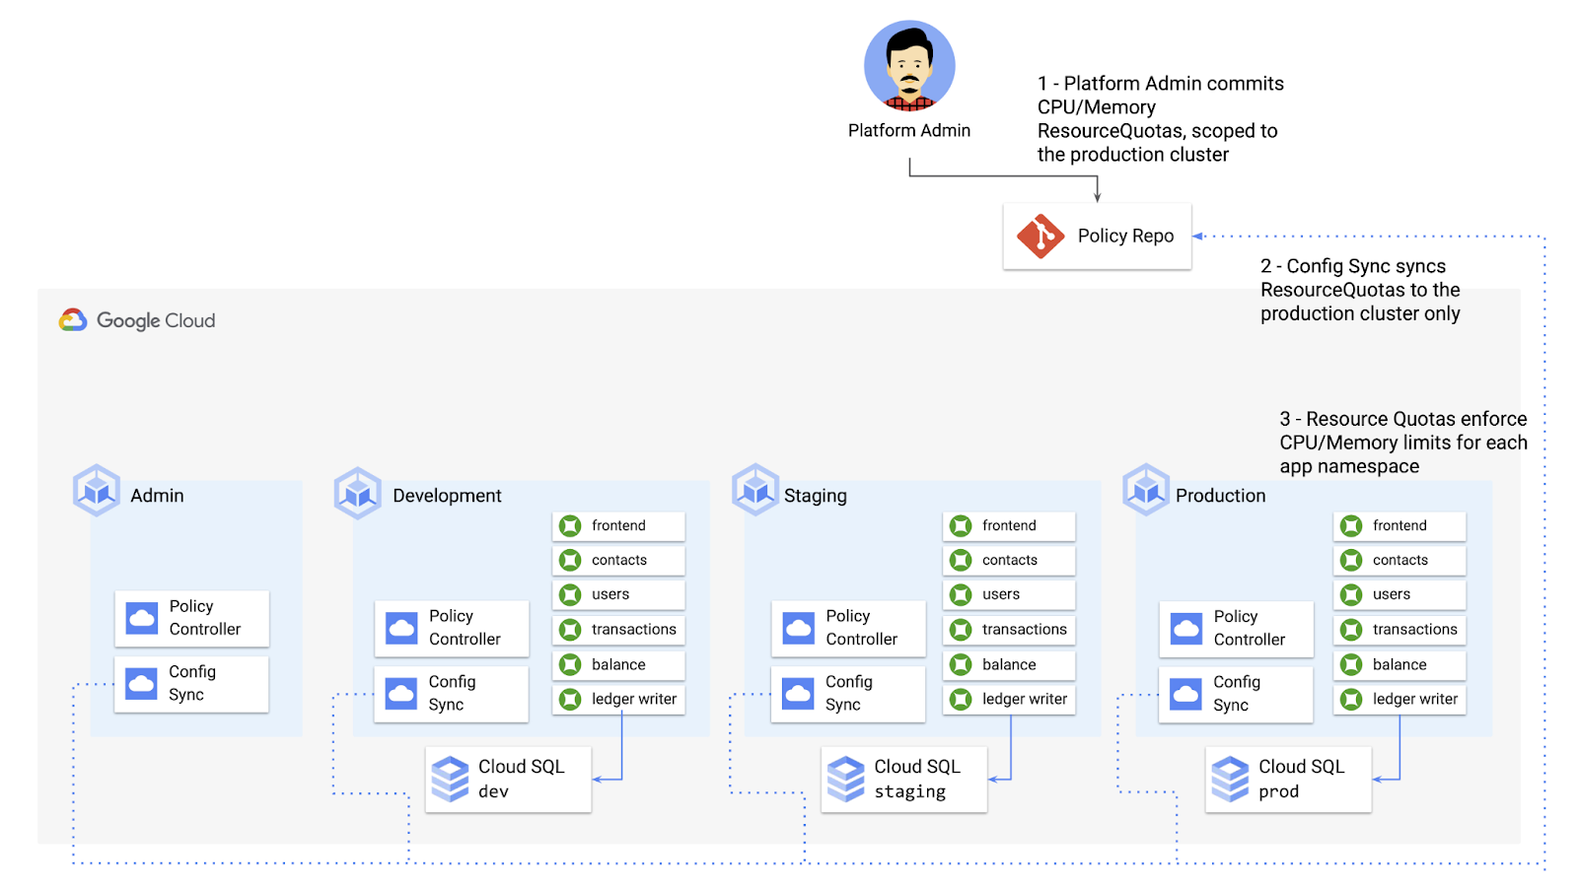Click the Google Cloud wordmark text
This screenshot has width=1578, height=887.
(x=156, y=320)
